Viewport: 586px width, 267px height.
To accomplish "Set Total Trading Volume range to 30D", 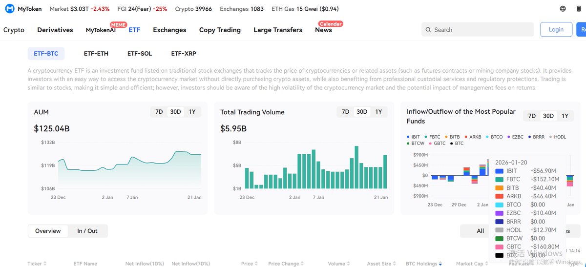I will 362,112.
